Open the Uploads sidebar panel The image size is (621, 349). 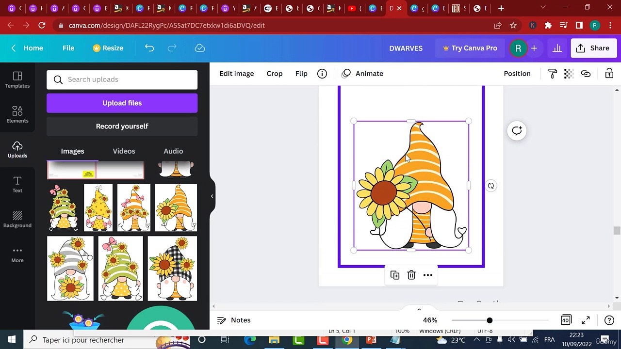(x=17, y=150)
